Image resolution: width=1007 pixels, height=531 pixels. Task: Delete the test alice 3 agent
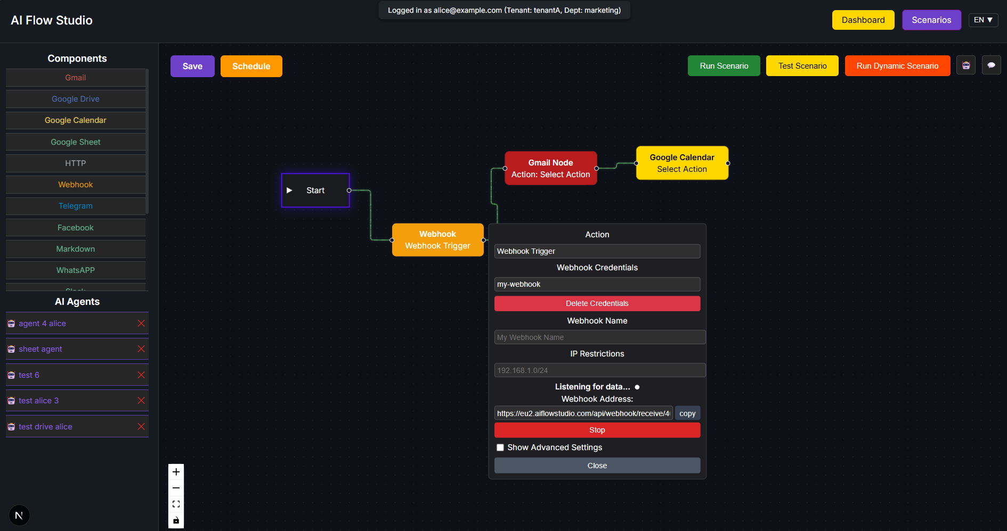click(141, 400)
